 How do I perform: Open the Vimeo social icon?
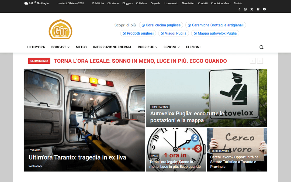click(x=258, y=9)
